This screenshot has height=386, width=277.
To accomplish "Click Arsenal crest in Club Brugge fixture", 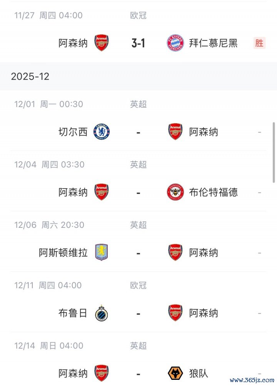I will pos(175,313).
